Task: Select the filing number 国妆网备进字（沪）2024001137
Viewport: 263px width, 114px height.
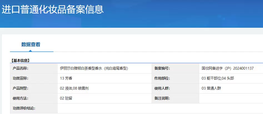Action: point(227,68)
